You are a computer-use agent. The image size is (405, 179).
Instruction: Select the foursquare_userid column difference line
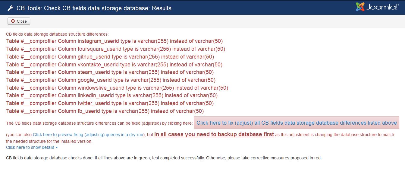(116, 49)
